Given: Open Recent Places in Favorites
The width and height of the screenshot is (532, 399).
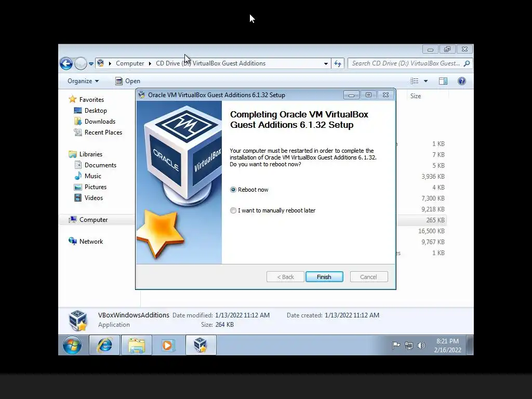Looking at the screenshot, I should 103,132.
